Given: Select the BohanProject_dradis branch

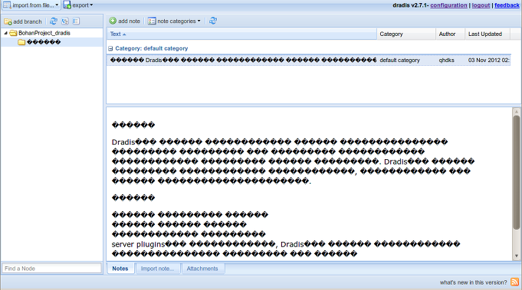Looking at the screenshot, I should (44, 33).
